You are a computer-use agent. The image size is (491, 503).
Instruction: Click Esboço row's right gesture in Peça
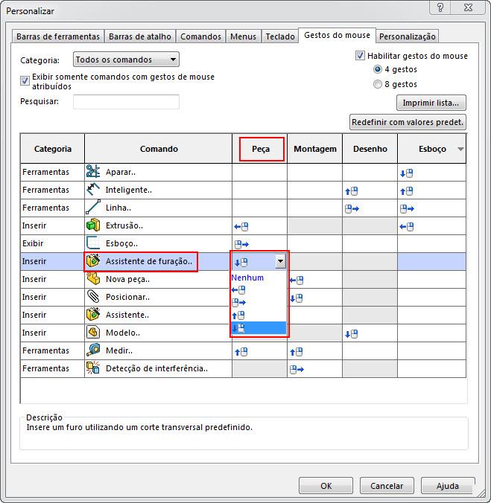[241, 245]
